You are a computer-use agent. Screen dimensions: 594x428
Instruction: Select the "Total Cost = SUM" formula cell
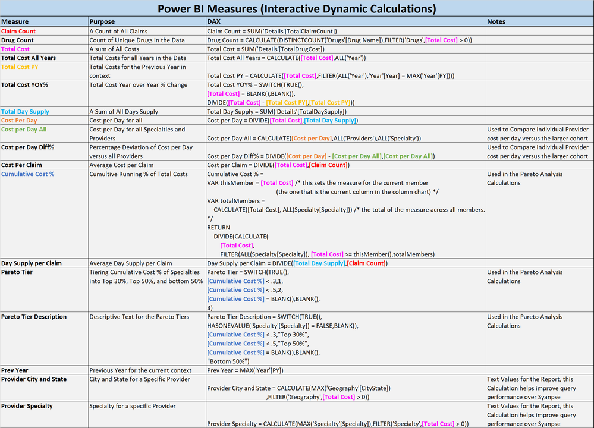[346, 49]
